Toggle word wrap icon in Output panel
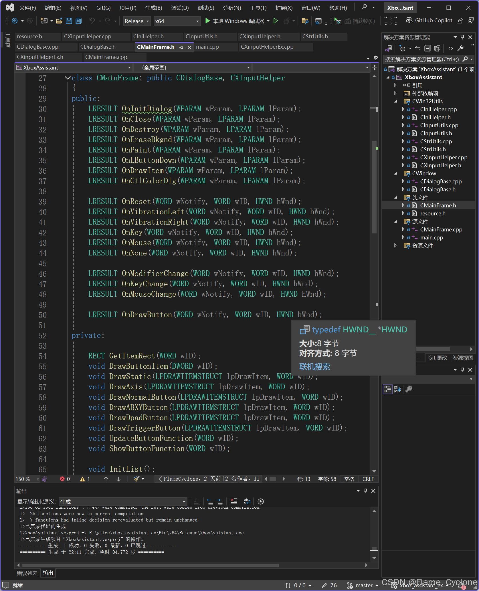Viewport: 479px width, 591px height. [247, 501]
